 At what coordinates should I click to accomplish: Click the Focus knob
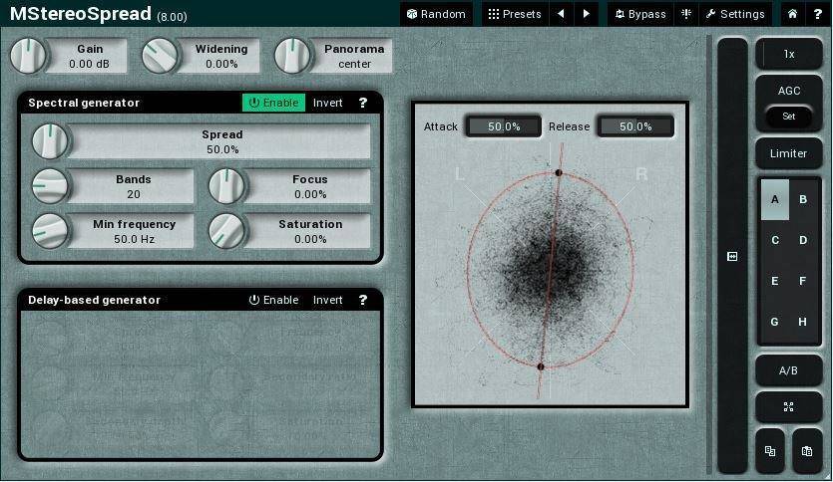(226, 186)
